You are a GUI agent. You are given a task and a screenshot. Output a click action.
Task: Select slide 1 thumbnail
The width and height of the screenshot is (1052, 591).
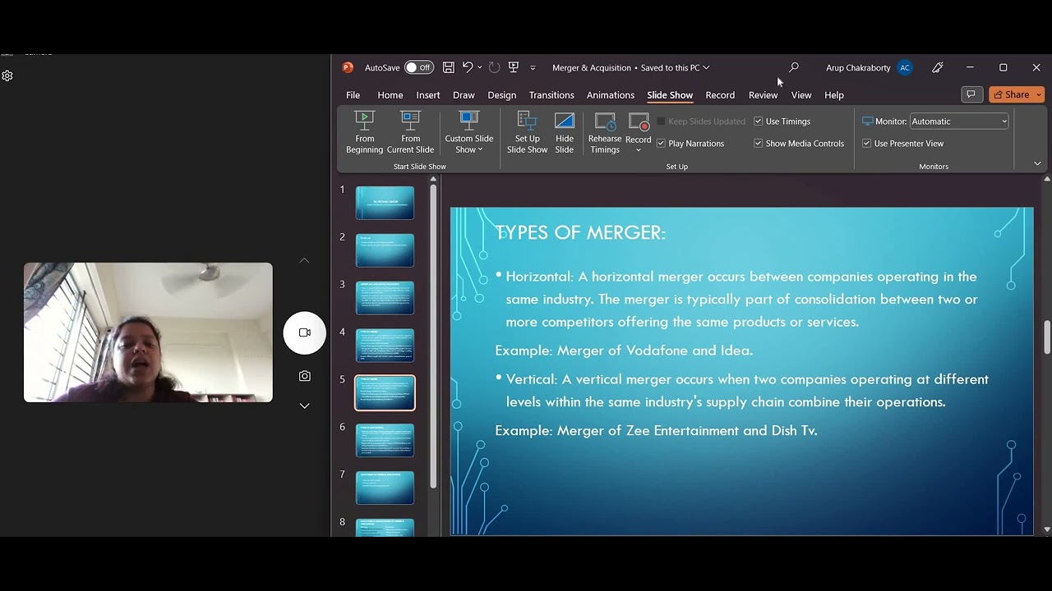[x=385, y=203]
